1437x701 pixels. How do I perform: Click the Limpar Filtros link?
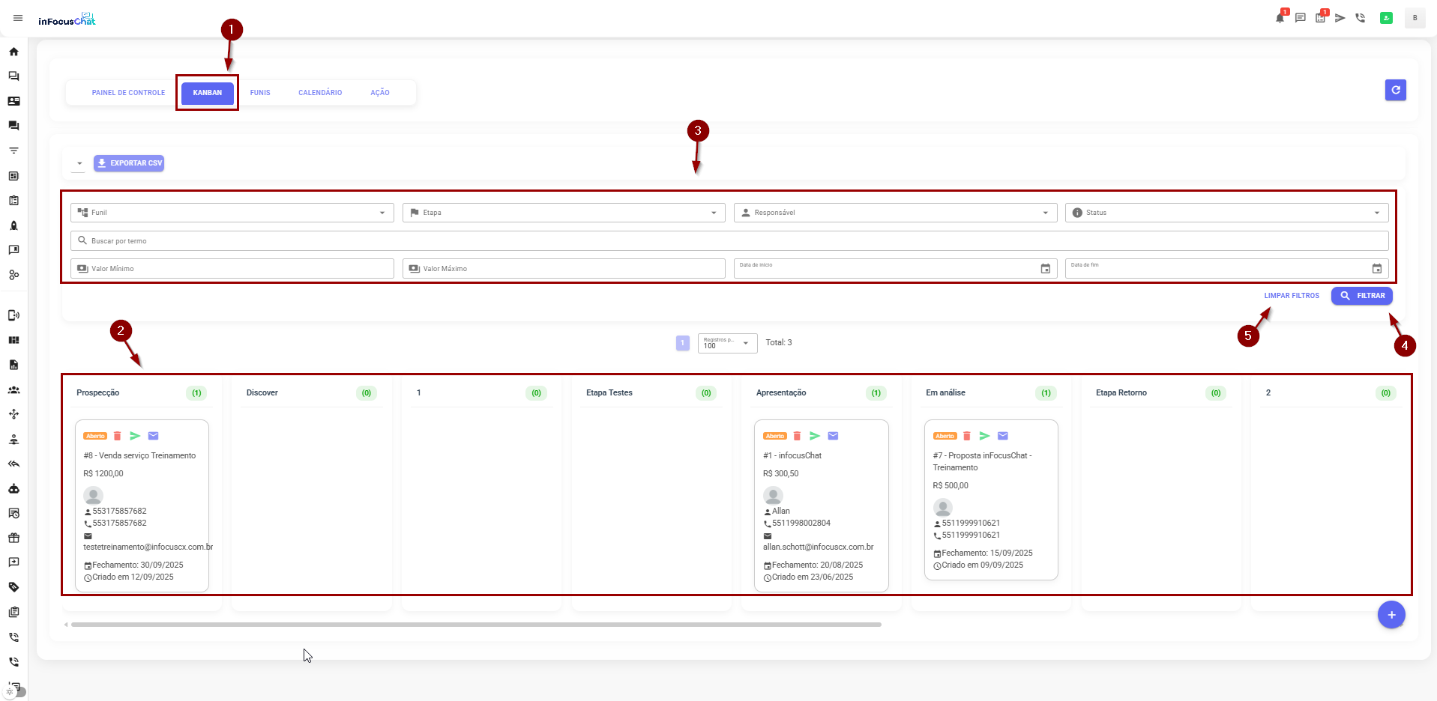coord(1291,296)
